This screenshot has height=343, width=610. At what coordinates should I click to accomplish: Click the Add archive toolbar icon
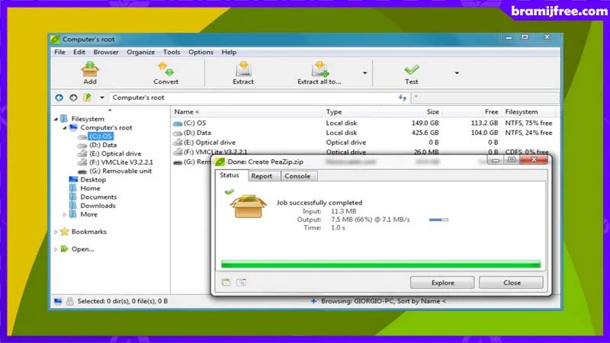(x=90, y=69)
